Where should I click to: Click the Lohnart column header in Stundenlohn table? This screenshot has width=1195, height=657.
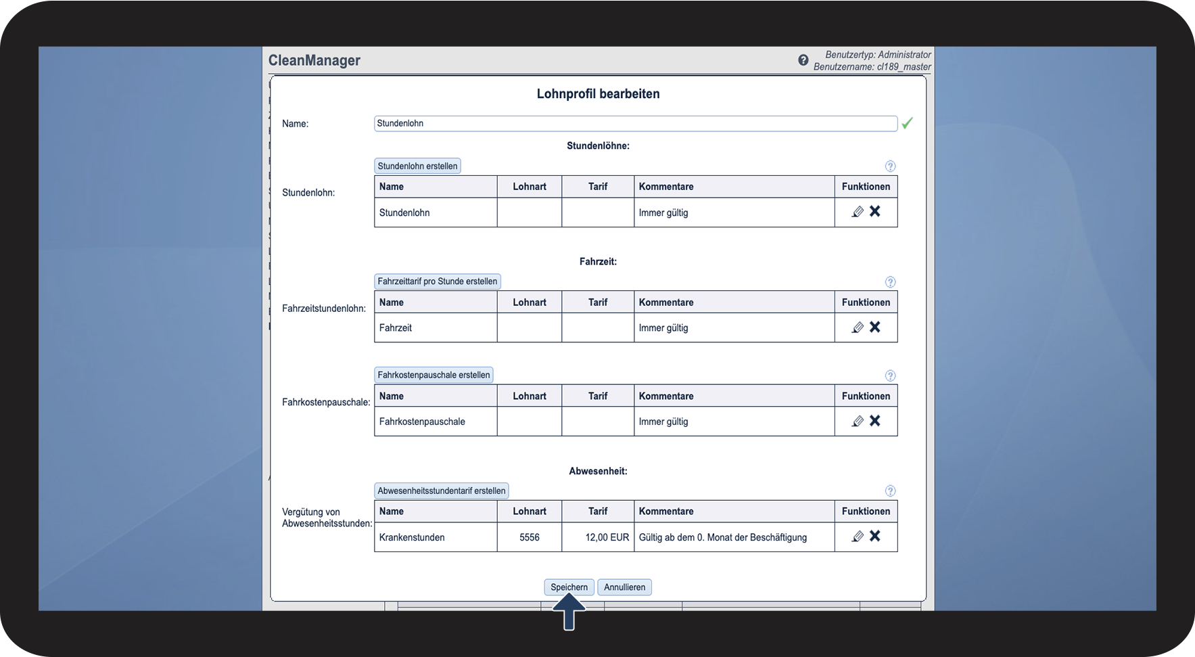click(530, 187)
